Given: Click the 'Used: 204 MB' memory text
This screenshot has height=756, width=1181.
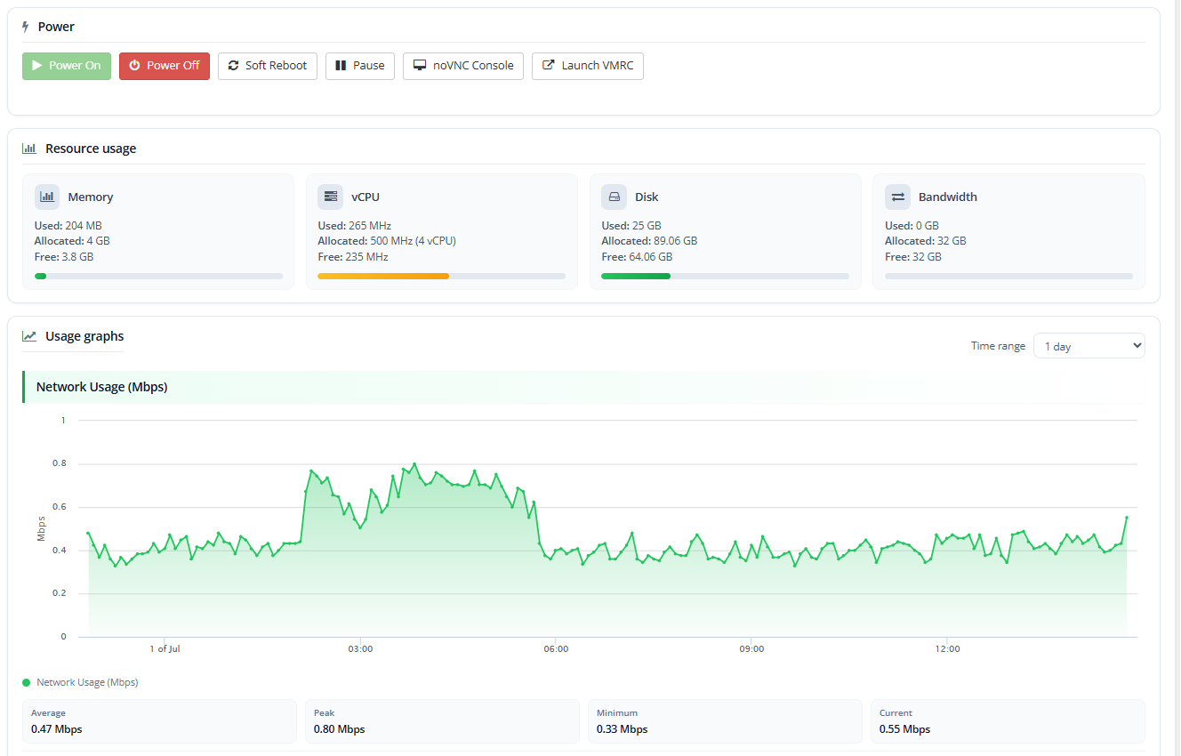Looking at the screenshot, I should [68, 226].
